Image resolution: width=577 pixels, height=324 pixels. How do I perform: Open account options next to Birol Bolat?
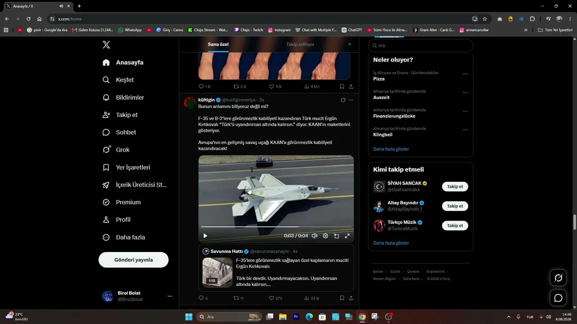click(170, 296)
